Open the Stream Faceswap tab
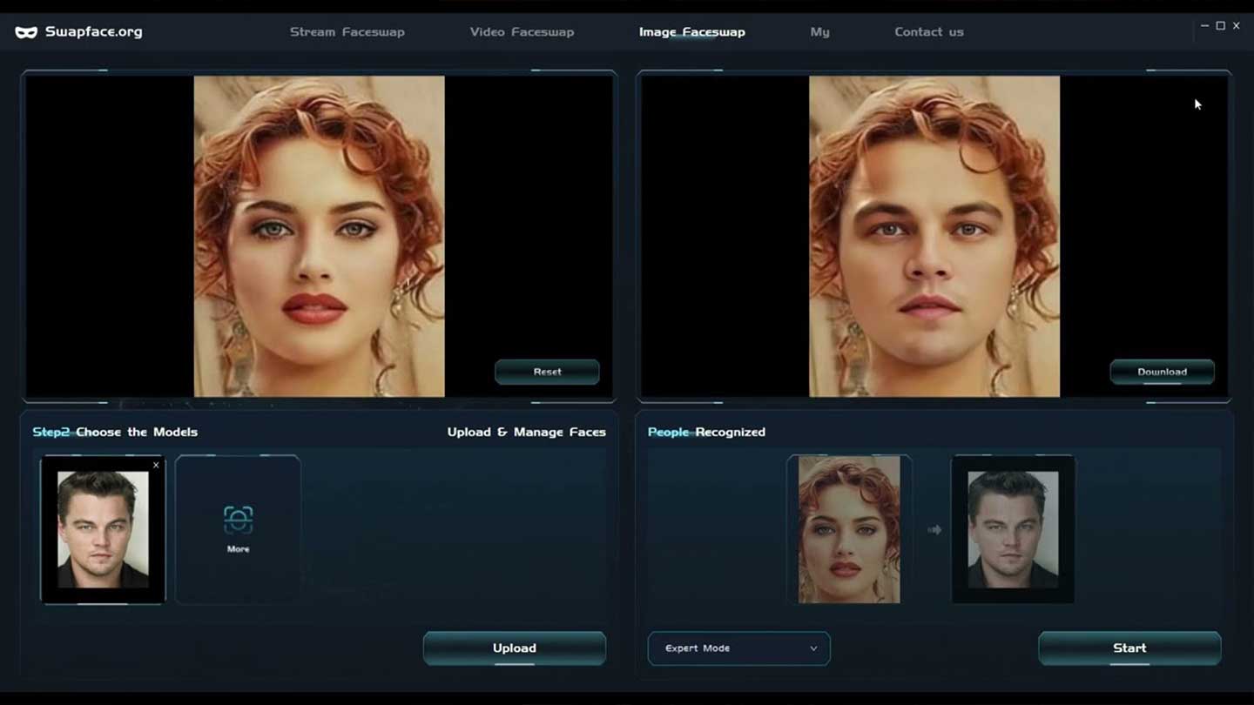The height and width of the screenshot is (705, 1254). pyautogui.click(x=347, y=32)
